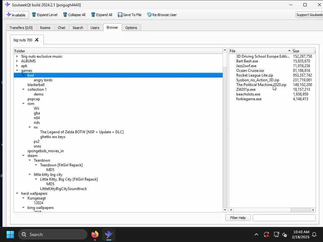Viewport: 323px width, 242px height.
Task: Collapse the hard wallpapers folder
Action: click(x=17, y=193)
